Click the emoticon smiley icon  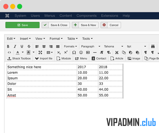point(81,53)
